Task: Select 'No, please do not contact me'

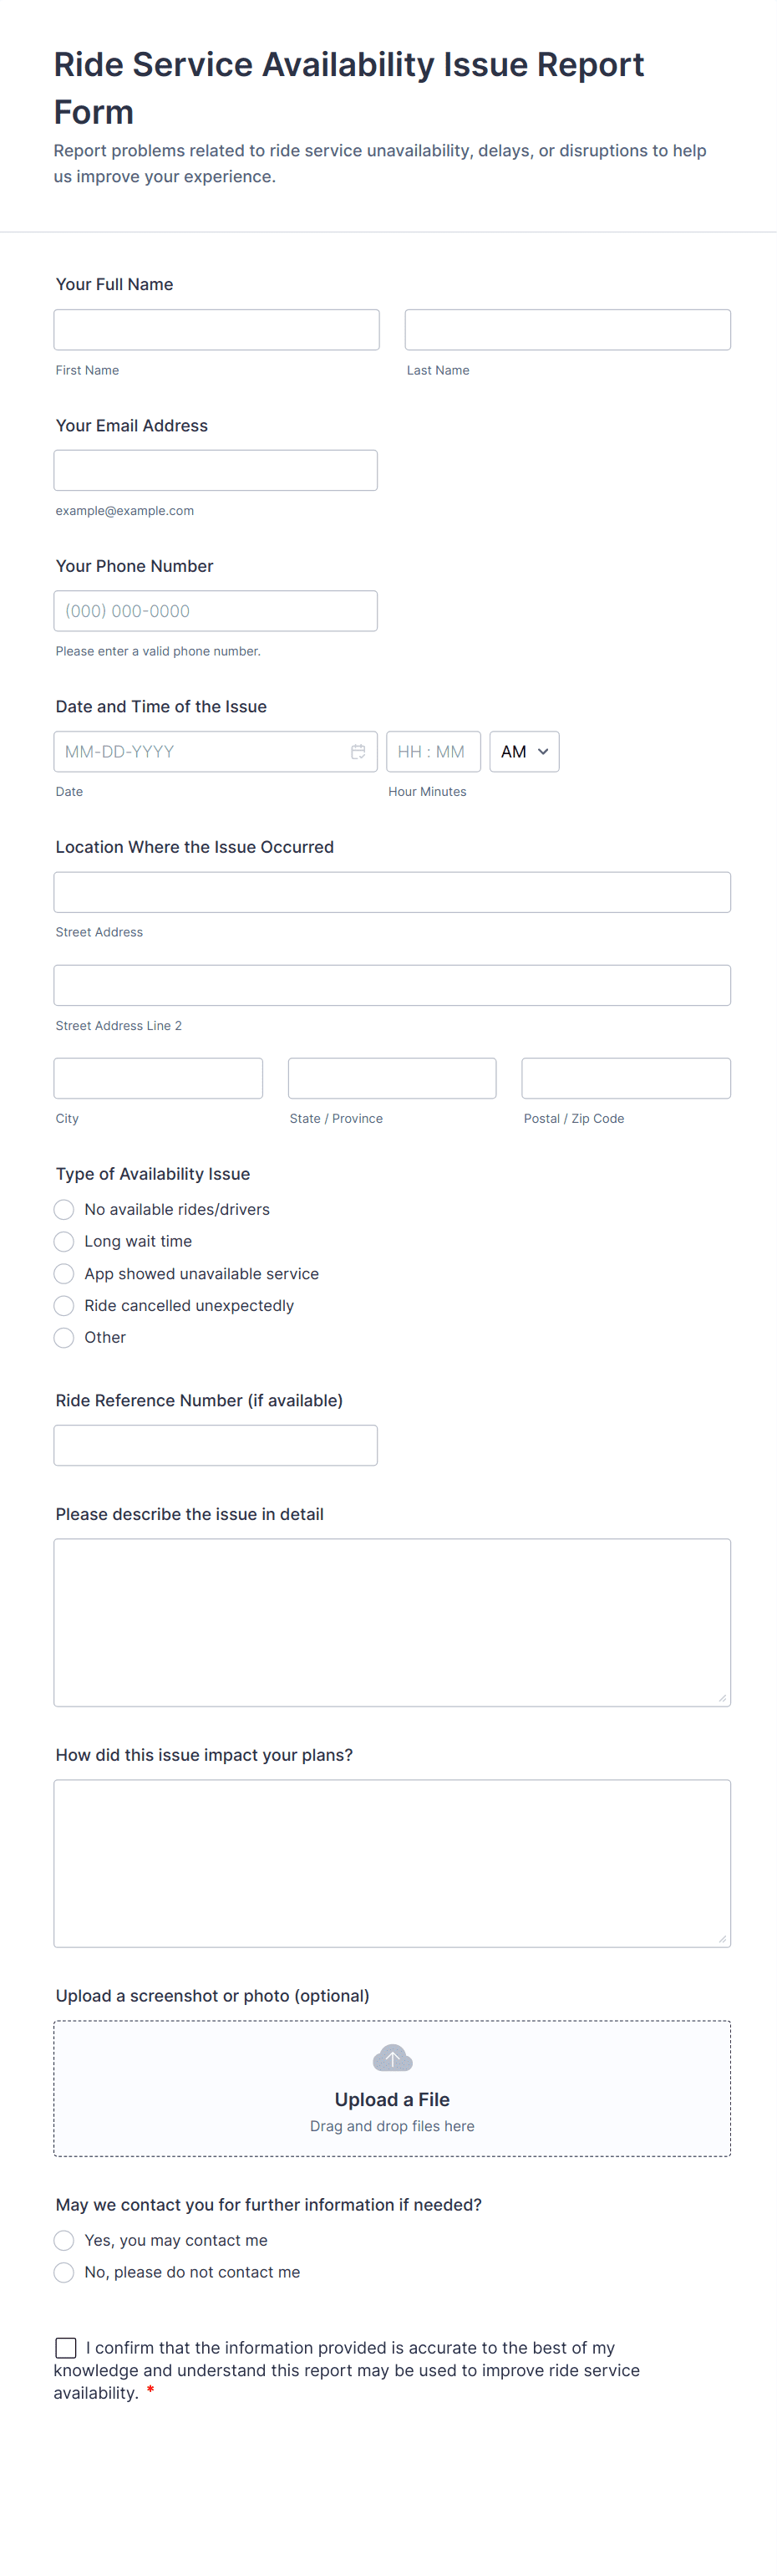Action: click(64, 2272)
